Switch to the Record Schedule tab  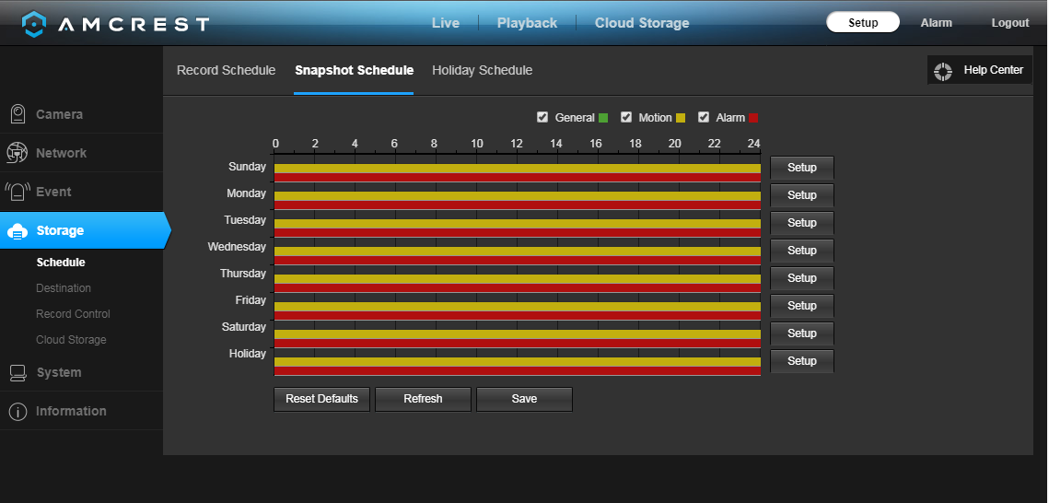227,70
